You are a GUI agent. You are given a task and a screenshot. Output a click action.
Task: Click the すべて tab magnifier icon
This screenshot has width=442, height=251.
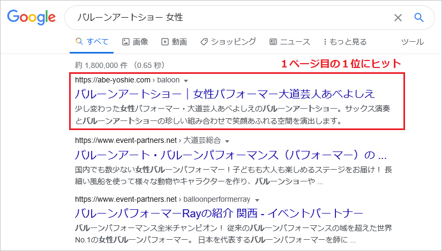click(79, 41)
